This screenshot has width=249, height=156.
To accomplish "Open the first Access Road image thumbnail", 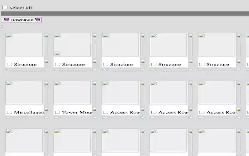I will click(x=120, y=92).
